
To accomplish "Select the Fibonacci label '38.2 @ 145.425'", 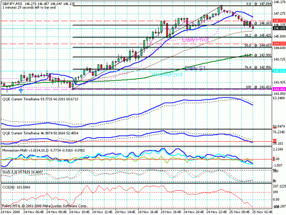I will click(258, 35).
